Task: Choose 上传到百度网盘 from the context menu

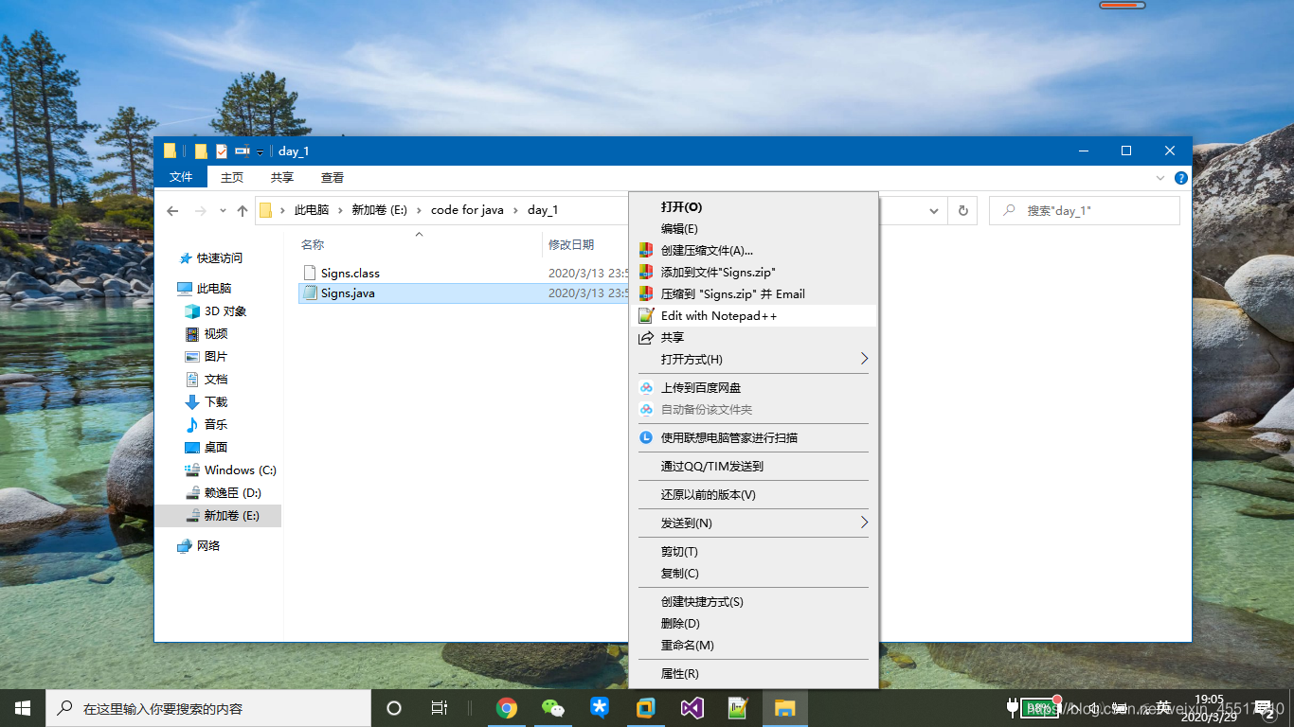Action: [x=754, y=387]
